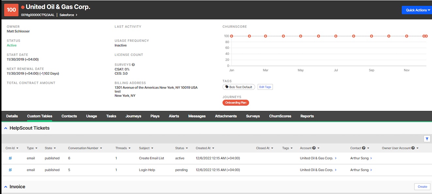This screenshot has width=432, height=194.
Task: Open the Plays tab
Action: (155, 116)
